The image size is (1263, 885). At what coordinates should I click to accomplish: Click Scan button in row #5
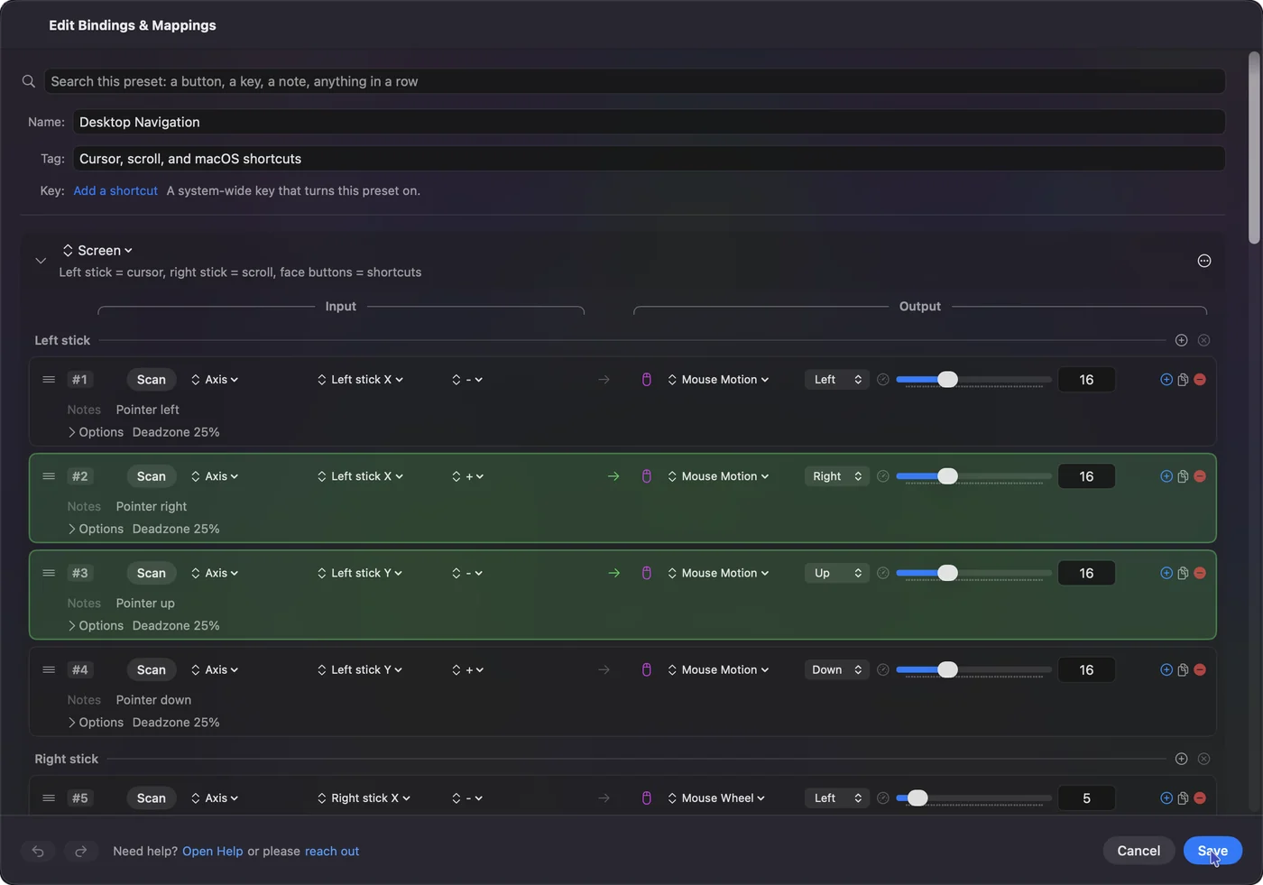[x=151, y=798]
